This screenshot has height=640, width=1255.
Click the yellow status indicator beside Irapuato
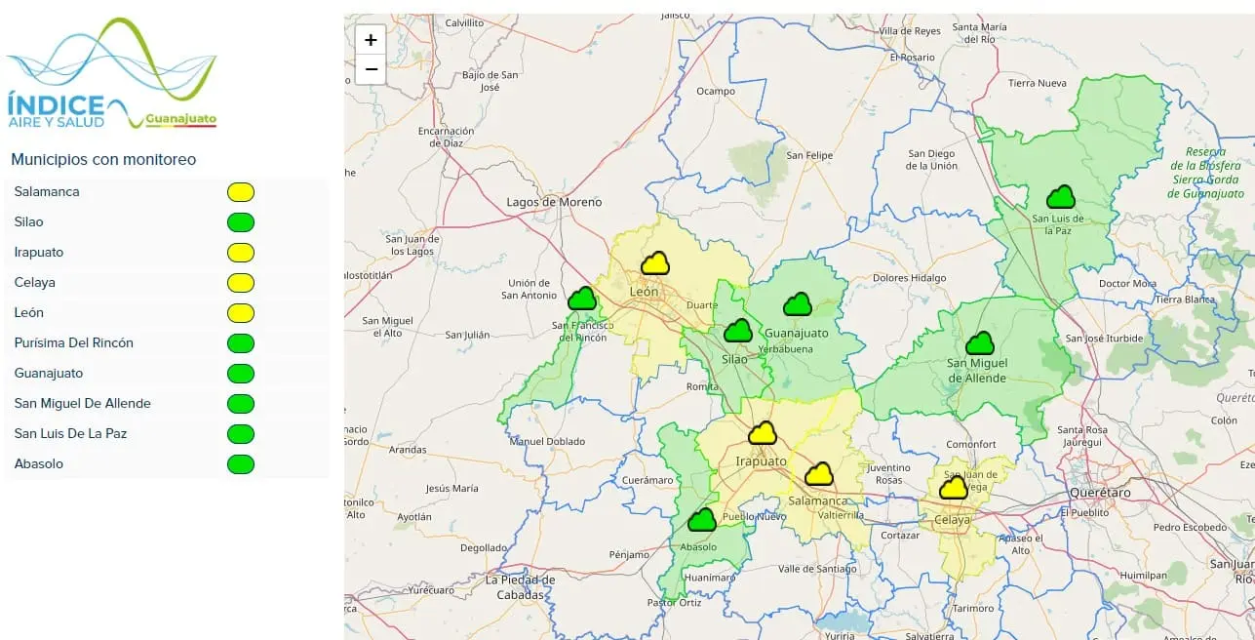(240, 253)
